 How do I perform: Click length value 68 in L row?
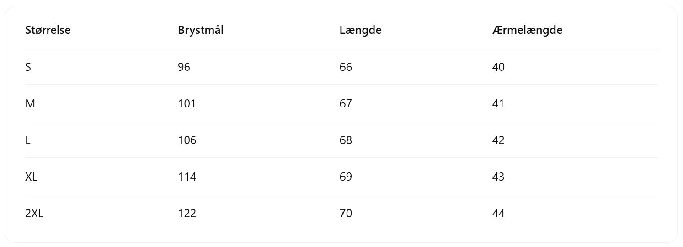pyautogui.click(x=346, y=140)
